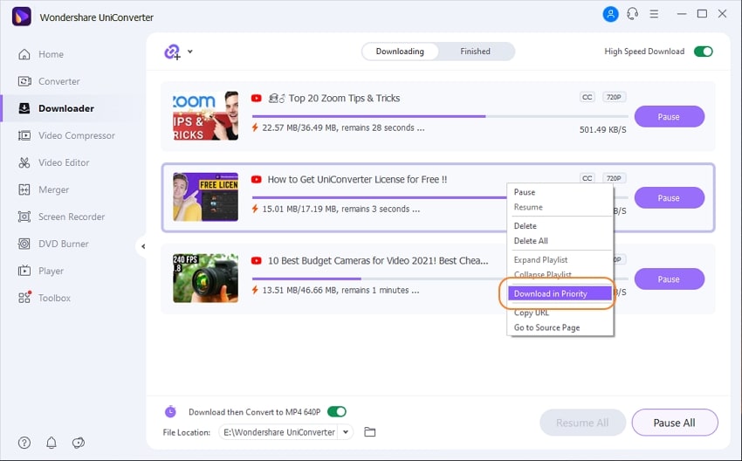
Task: Open the Player section
Action: pos(41,271)
